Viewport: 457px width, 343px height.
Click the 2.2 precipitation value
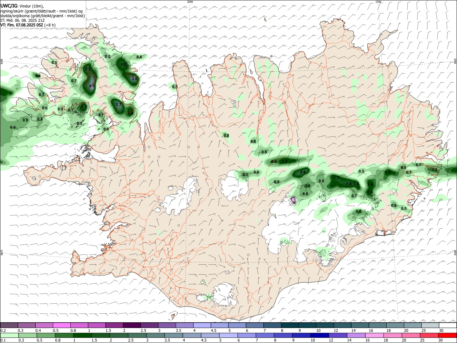(88, 69)
